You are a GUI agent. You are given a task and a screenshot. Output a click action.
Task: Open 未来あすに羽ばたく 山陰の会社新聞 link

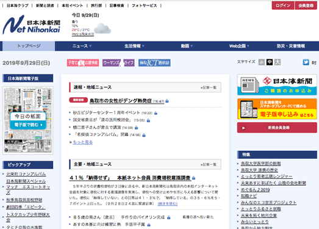pos(273,183)
